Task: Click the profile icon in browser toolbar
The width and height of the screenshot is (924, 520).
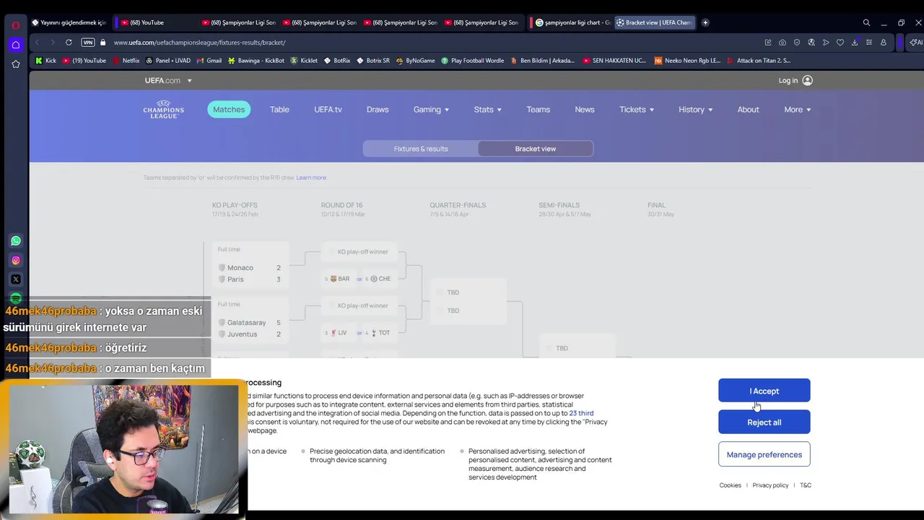Action: 883,43
